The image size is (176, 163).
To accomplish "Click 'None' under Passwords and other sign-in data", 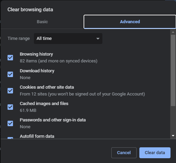I will click(25, 127).
